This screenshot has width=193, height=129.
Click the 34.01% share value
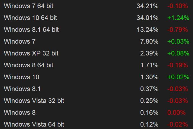(x=148, y=18)
